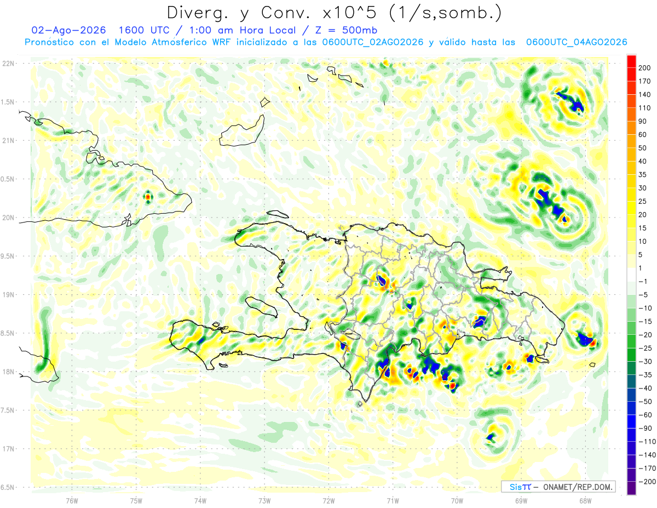This screenshot has height=508, width=657.
Task: Click the 'SisTT - ONAMET/REP.DOM.' label box
Action: [558, 487]
